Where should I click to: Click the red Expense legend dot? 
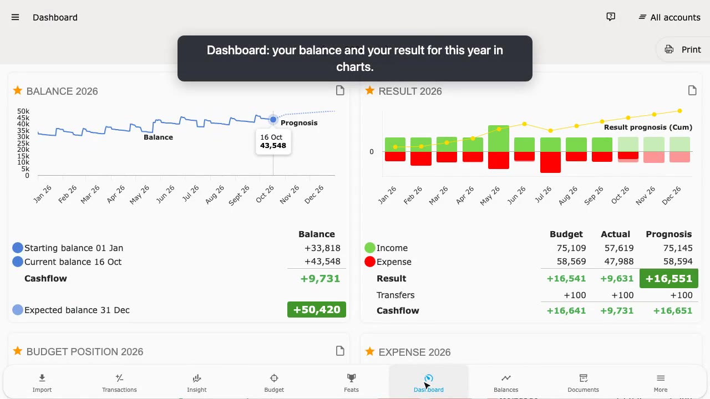370,262
